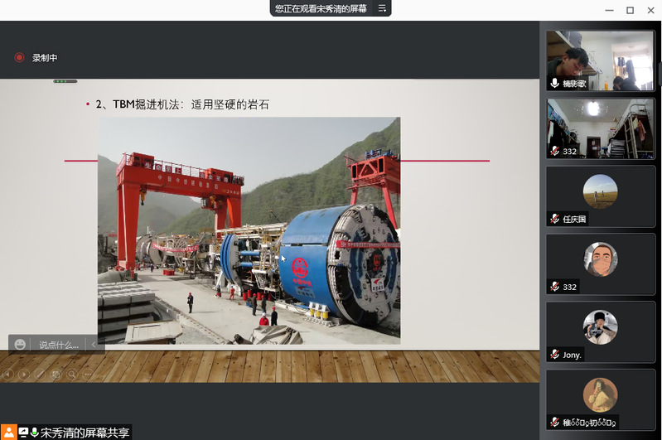
Task: Click the next slide arrow control
Action: point(24,375)
